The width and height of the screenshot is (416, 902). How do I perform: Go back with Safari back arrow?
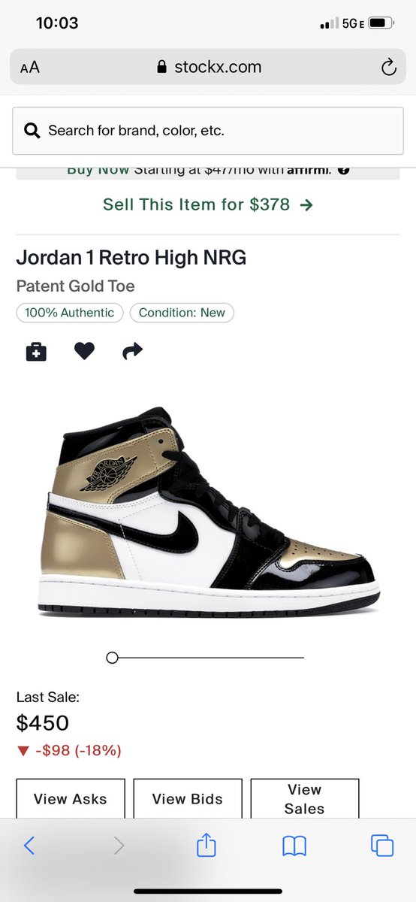point(29,846)
